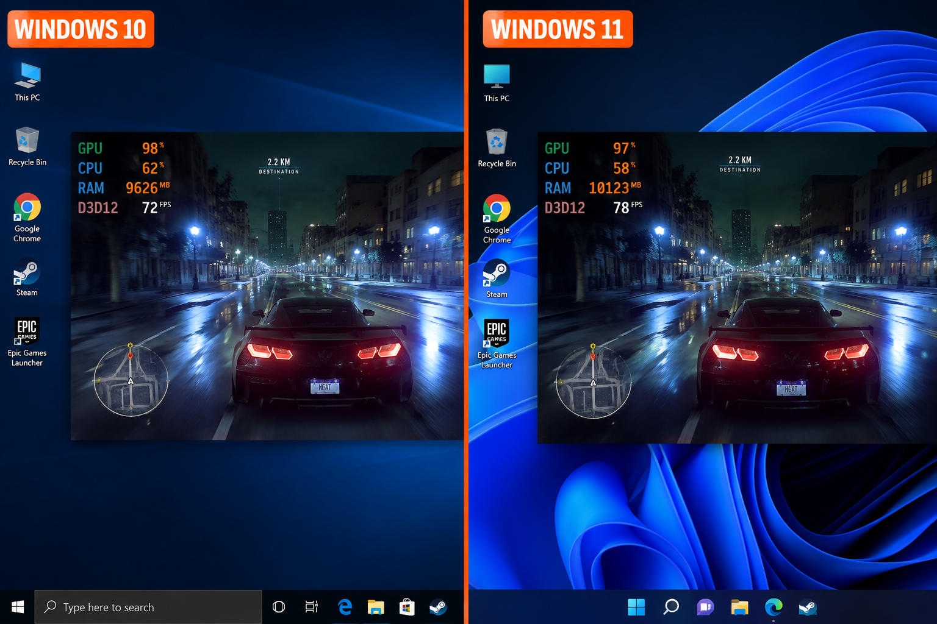
Task: Click 2.2 KM destination marker in Windows 11 game
Action: [x=740, y=164]
